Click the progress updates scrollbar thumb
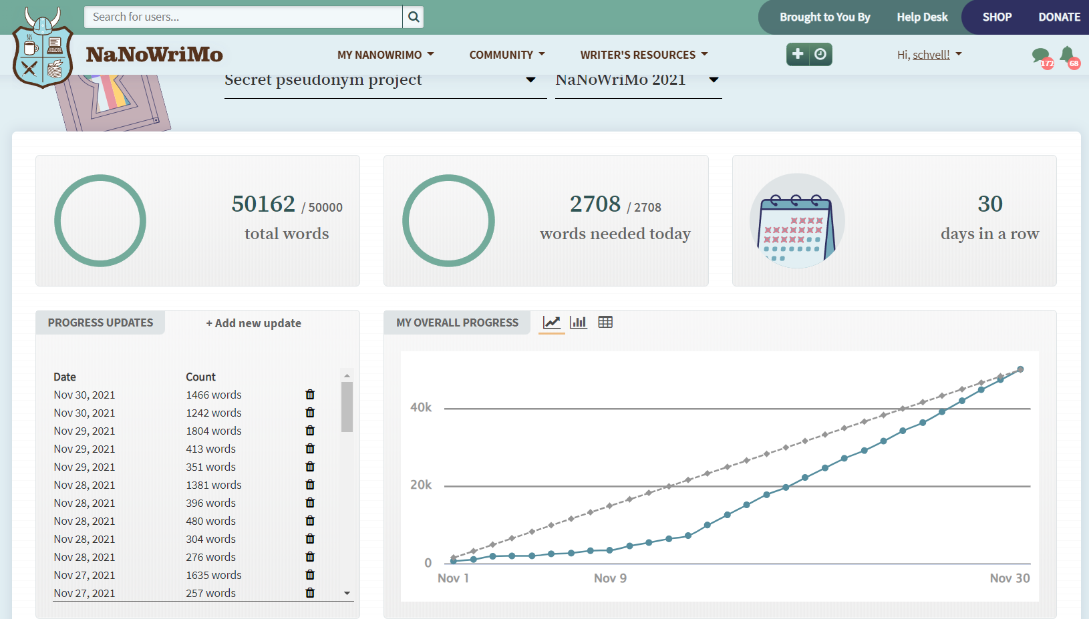The height and width of the screenshot is (619, 1089). 347,407
